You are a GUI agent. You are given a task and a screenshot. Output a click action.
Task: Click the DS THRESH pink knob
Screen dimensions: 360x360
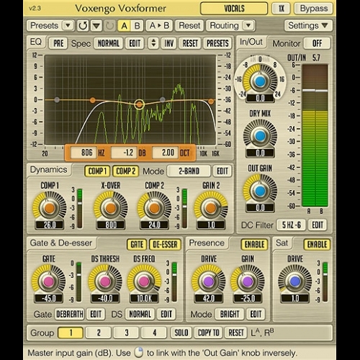[105, 282]
